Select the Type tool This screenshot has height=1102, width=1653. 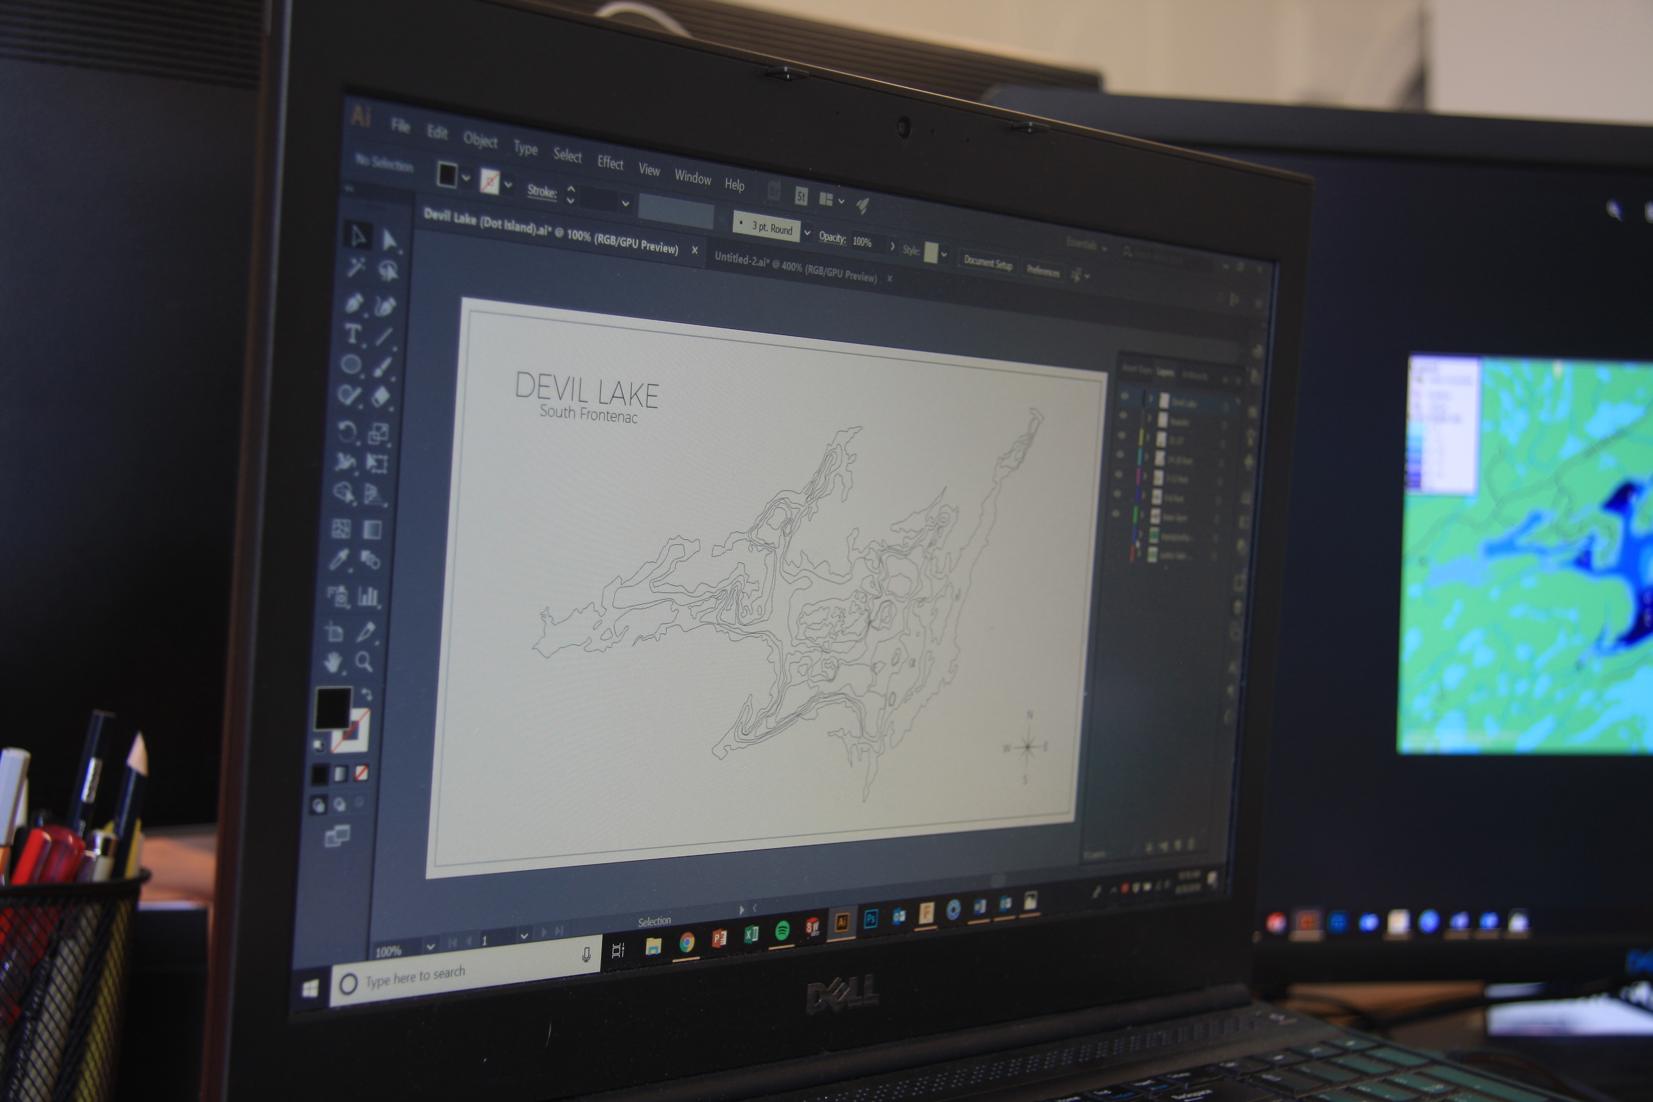(x=353, y=334)
